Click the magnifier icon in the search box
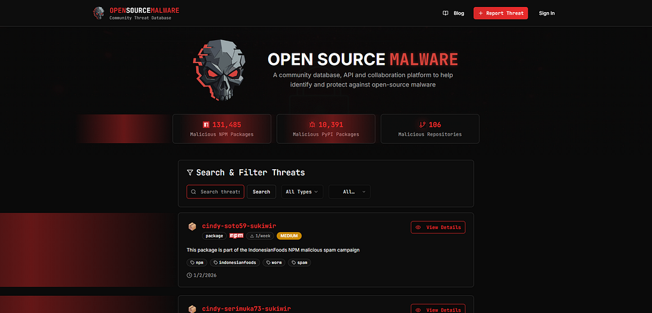The image size is (652, 313). (x=194, y=192)
